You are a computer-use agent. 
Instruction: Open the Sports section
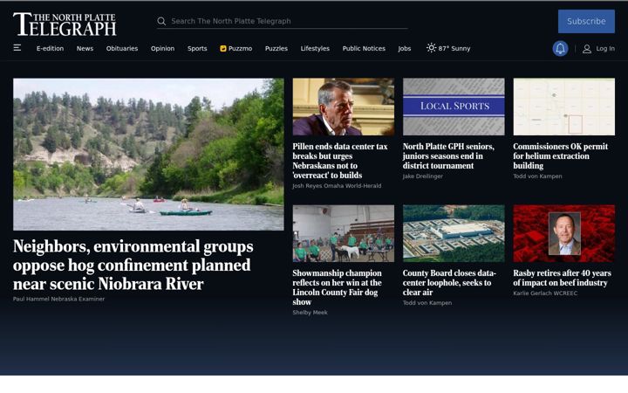click(x=197, y=49)
